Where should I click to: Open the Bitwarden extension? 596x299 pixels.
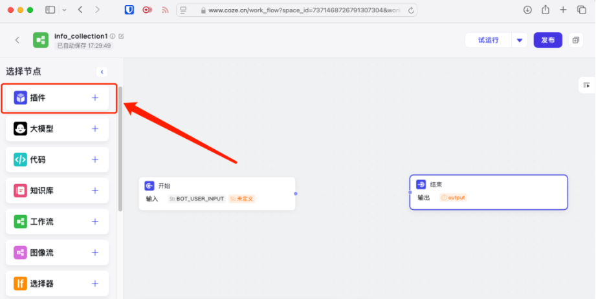[129, 10]
